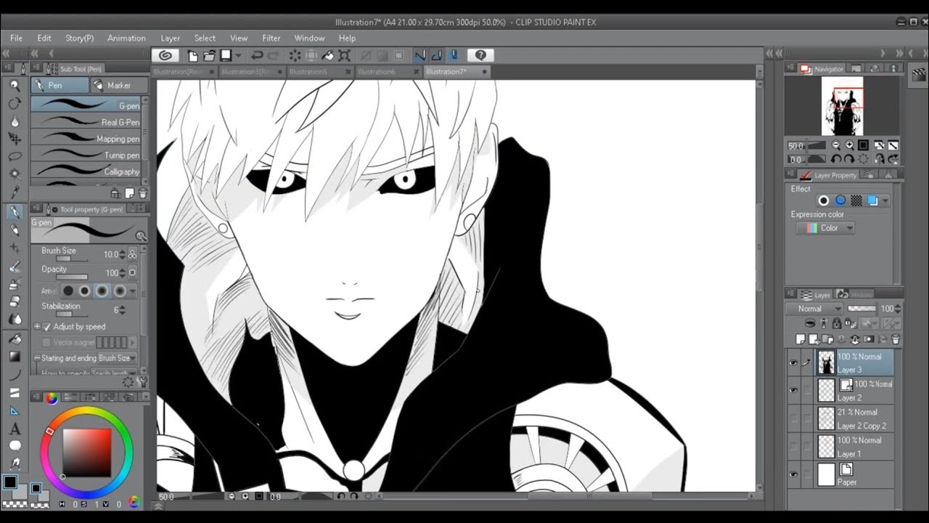Screen dimensions: 929x523
Task: Select the Move layer tool
Action: [15, 139]
